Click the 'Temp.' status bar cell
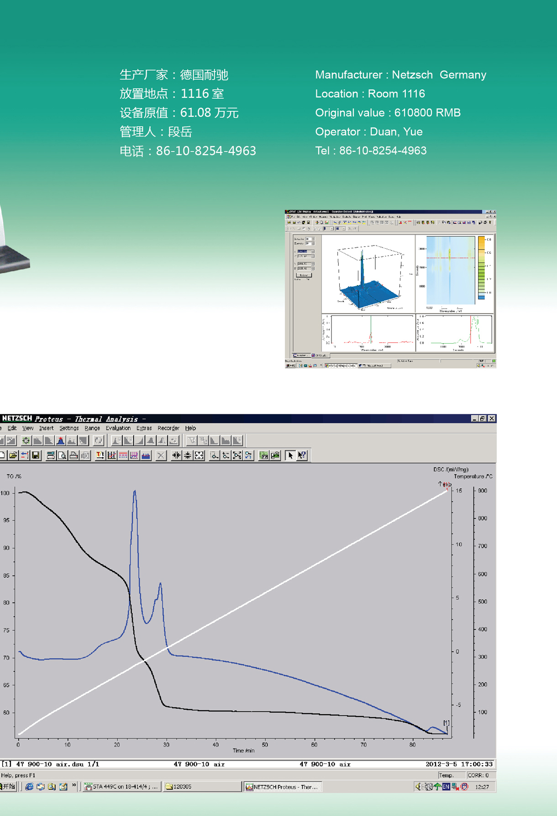Viewport: 557px width, 816px height. coord(451,775)
